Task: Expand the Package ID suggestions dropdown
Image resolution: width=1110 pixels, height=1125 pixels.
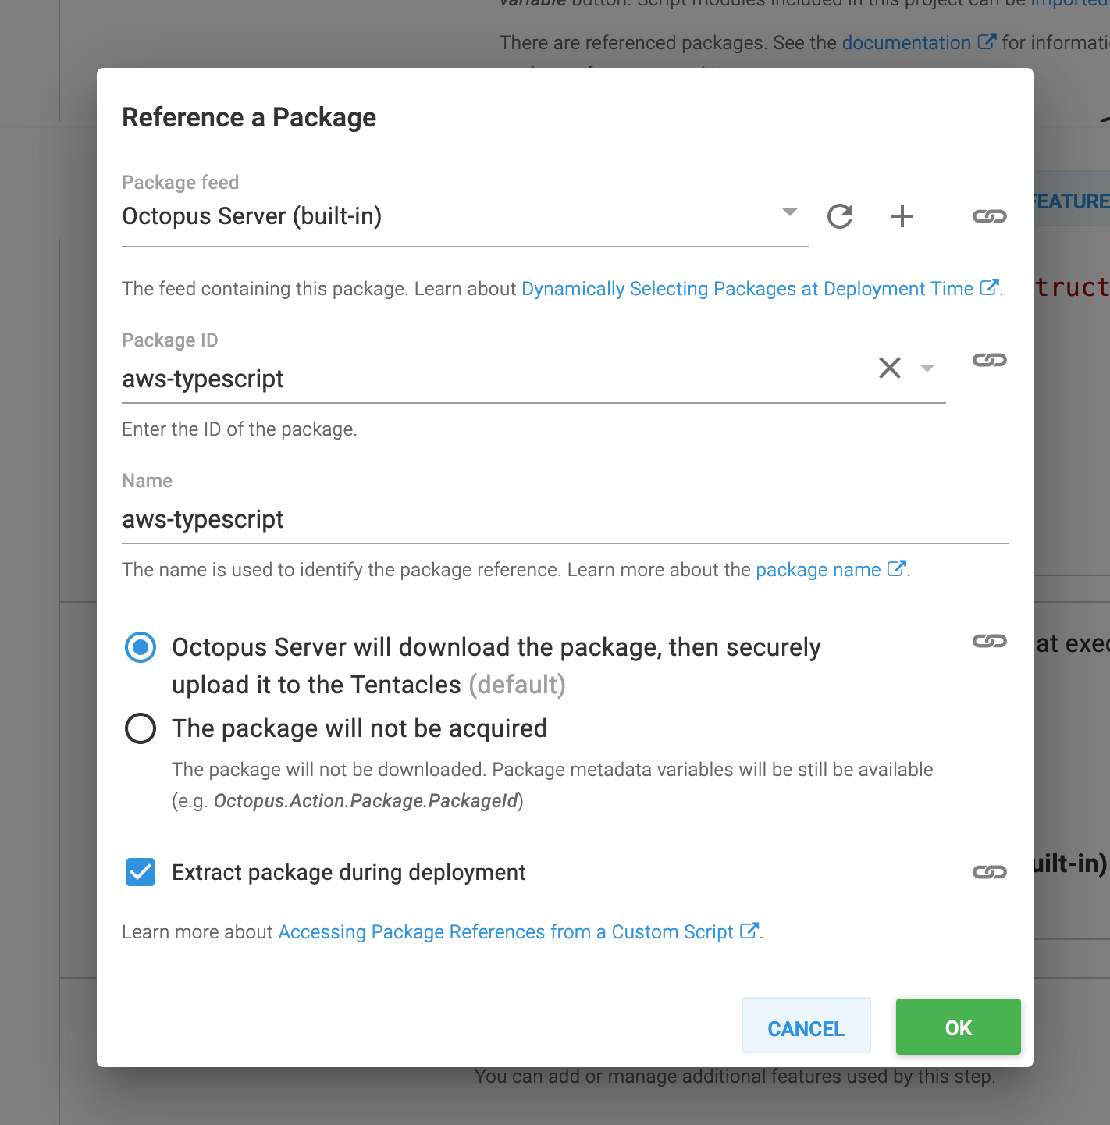Action: click(927, 367)
